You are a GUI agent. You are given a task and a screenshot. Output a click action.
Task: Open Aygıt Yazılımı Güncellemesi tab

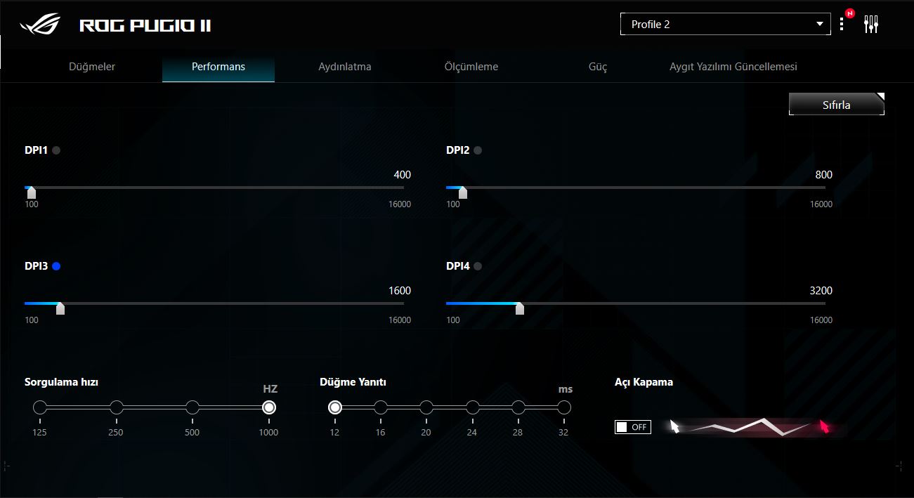pyautogui.click(x=733, y=67)
